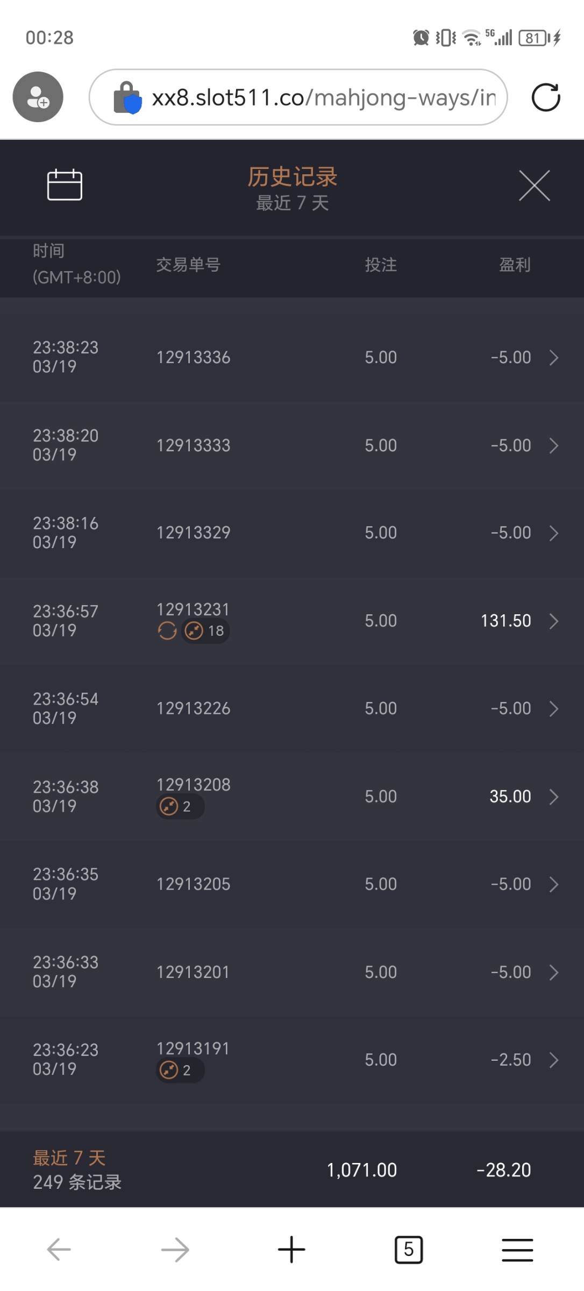Tap the browser profile avatar icon
The height and width of the screenshot is (1291, 584).
tap(38, 97)
